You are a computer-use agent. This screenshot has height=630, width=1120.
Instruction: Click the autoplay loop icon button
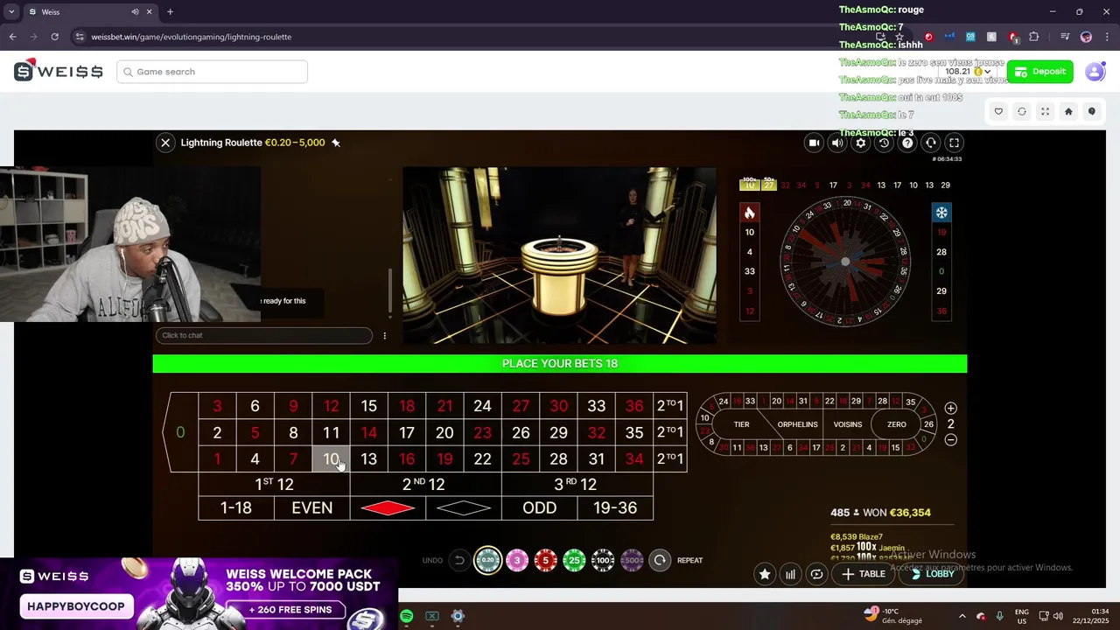click(x=816, y=574)
